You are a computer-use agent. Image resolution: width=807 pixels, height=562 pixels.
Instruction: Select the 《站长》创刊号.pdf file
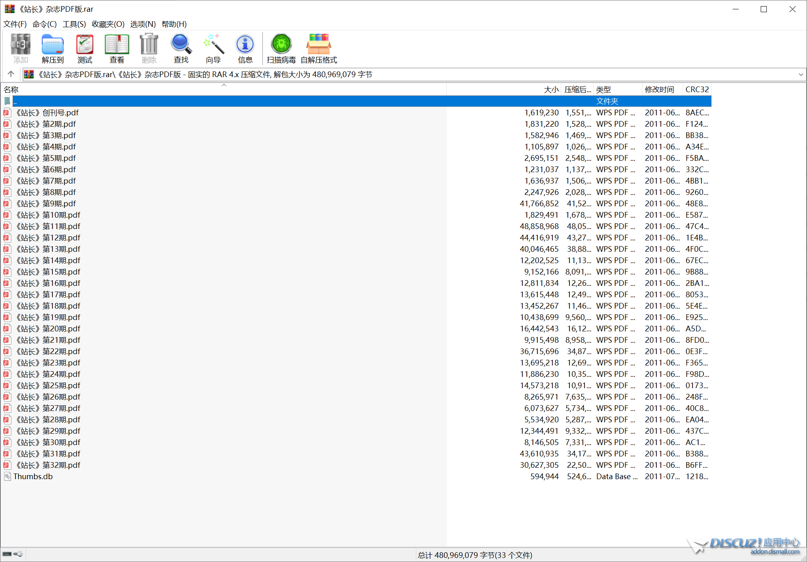[x=47, y=113]
